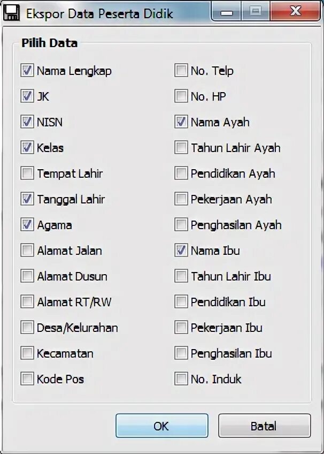Screen dimensions: 324x454
Task: Tick the Pekerjaan Ayah checkbox
Action: tap(181, 199)
